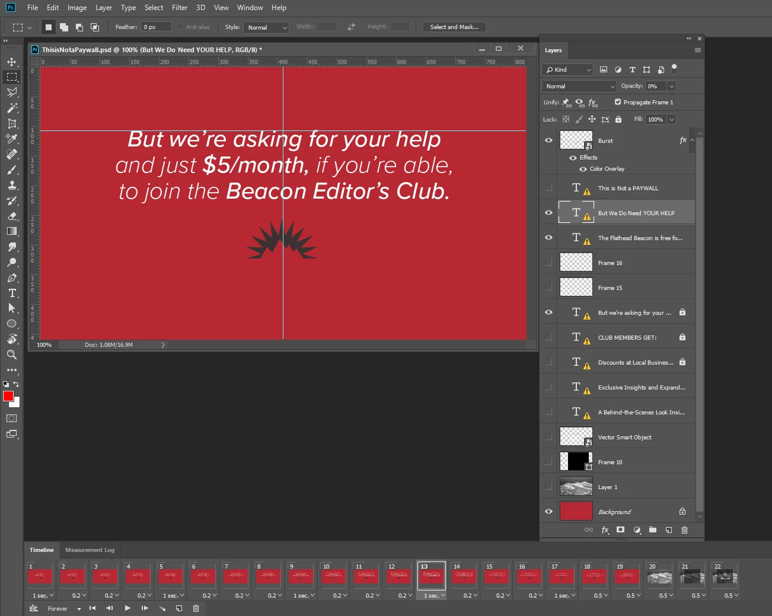Select the Ellipse shape tool
Image resolution: width=772 pixels, height=616 pixels.
pos(12,324)
